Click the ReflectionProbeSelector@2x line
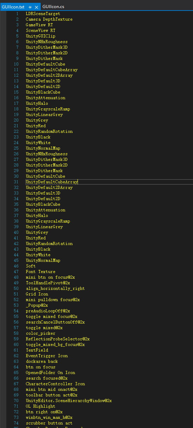The height and width of the screenshot is (428, 193). click(58, 339)
